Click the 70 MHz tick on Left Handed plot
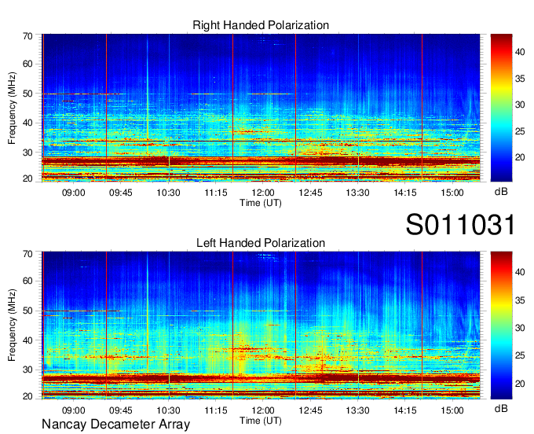The width and height of the screenshot is (534, 434). click(27, 254)
